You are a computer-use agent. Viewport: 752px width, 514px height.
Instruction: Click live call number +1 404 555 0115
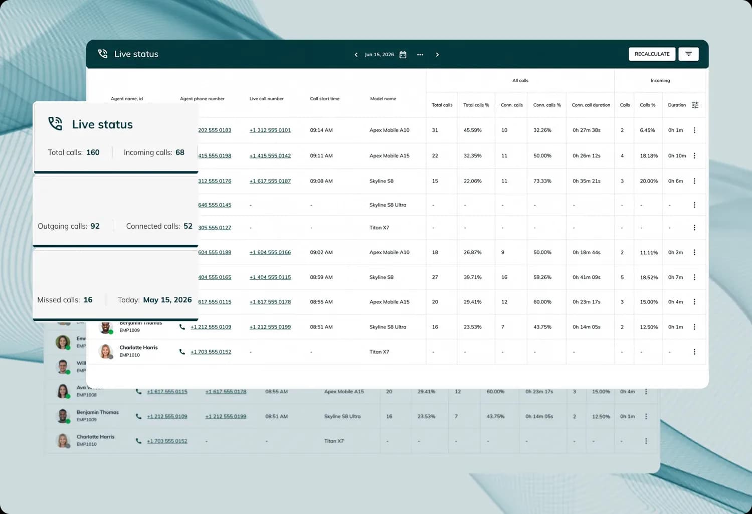click(x=270, y=277)
